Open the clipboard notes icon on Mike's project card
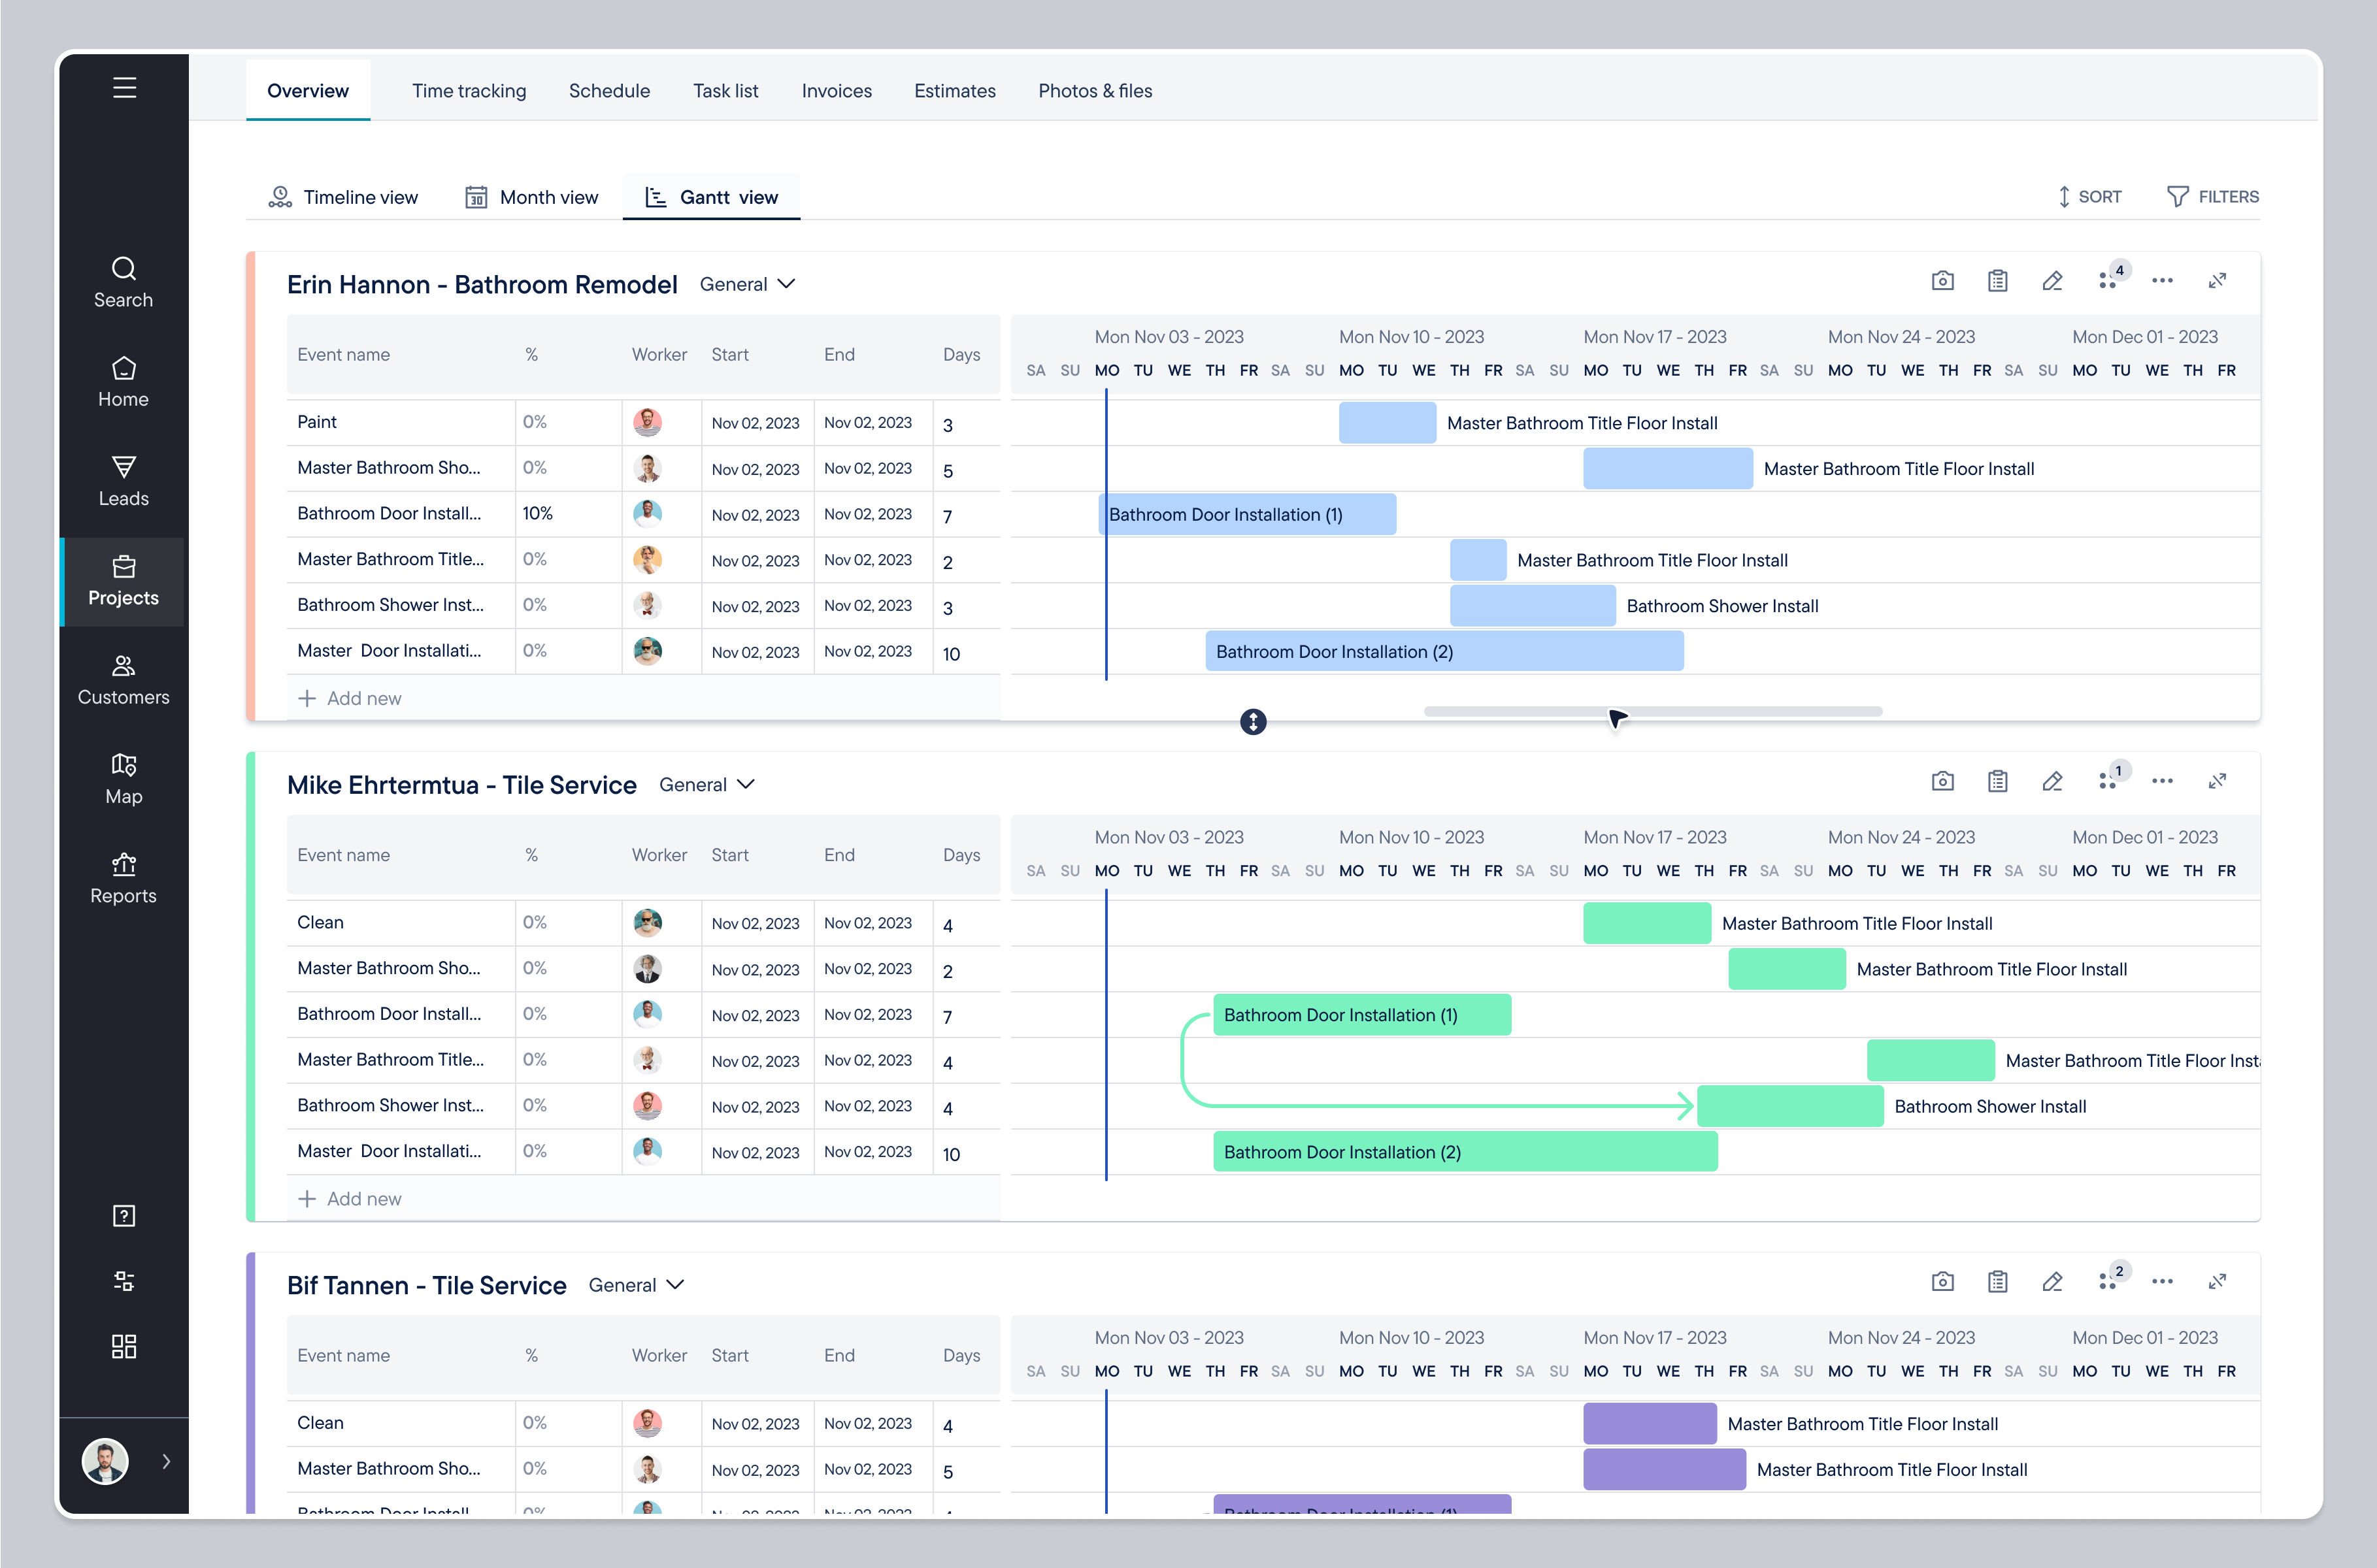The image size is (2377, 1568). [x=1998, y=781]
